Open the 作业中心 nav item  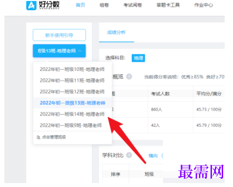204,5
